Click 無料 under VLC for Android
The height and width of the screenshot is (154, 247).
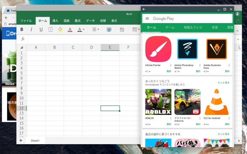[x=227, y=124]
